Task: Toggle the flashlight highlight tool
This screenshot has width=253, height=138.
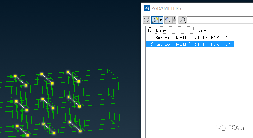Action: pyautogui.click(x=155, y=20)
